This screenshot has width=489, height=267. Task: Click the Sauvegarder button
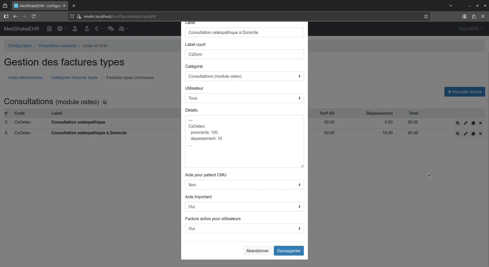point(289,251)
